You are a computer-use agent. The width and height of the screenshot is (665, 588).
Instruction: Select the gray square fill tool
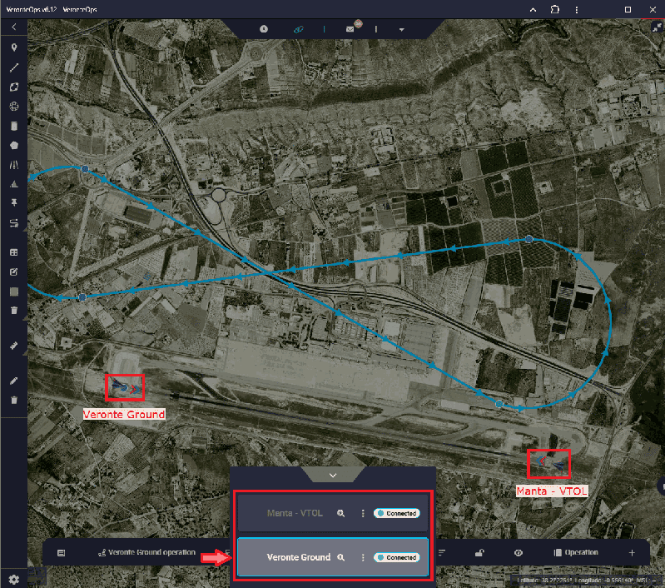[x=14, y=292]
